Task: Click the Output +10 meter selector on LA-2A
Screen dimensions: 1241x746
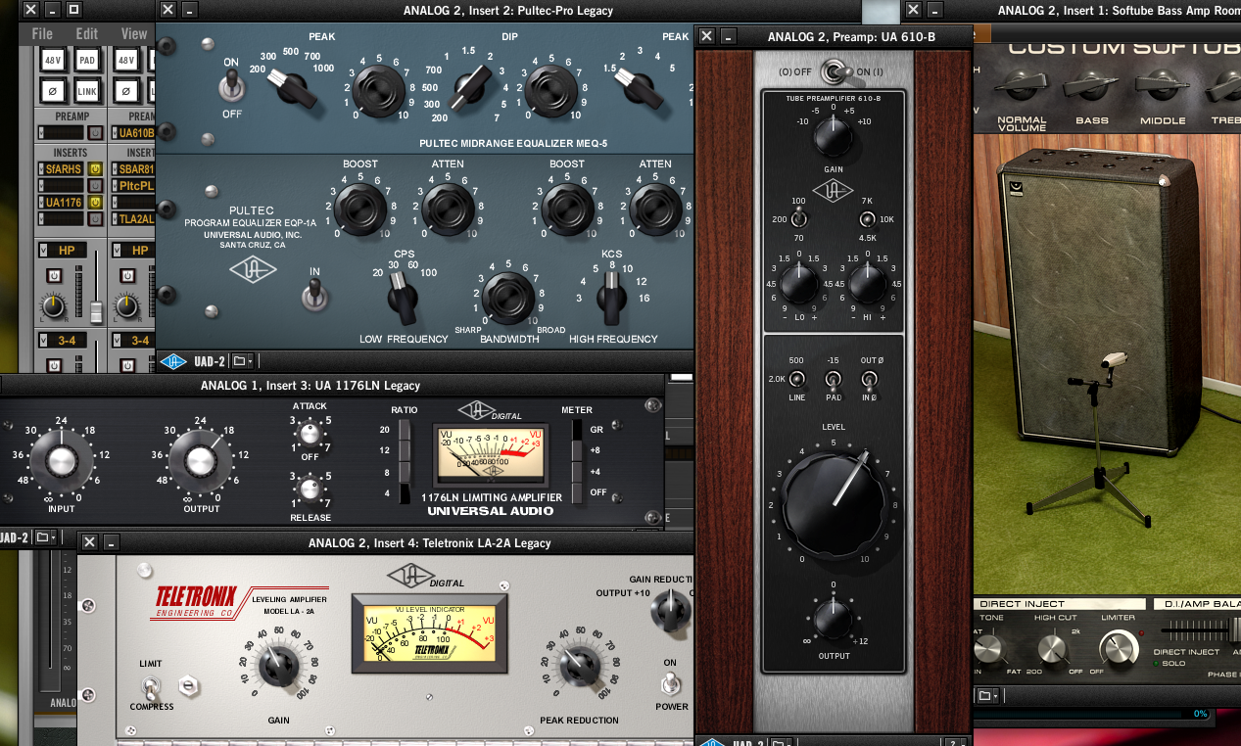Action: 669,610
